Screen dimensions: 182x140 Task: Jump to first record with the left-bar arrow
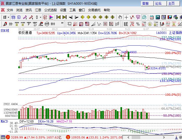click(x=58, y=17)
